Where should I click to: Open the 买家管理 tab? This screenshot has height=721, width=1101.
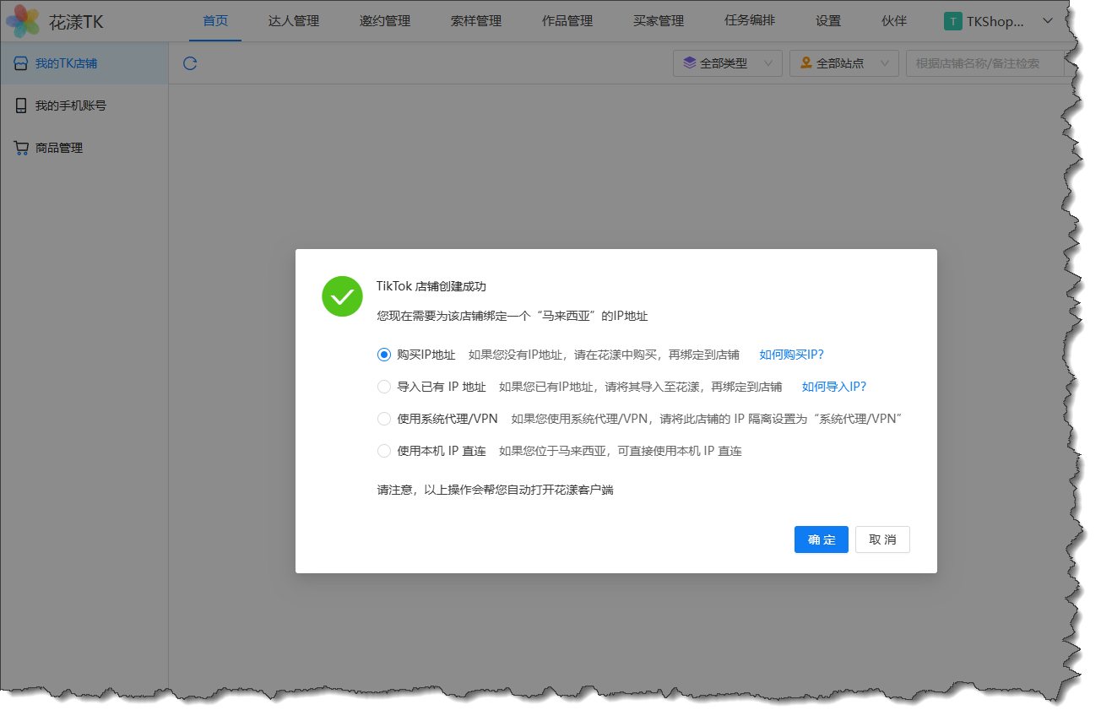(x=659, y=21)
